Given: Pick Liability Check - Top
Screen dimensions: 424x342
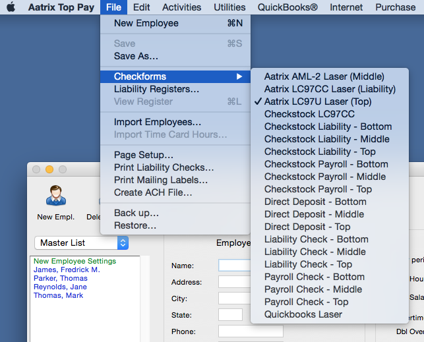Looking at the screenshot, I should pos(330,264).
